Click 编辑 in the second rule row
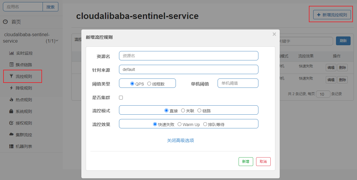This screenshot has height=180, width=357. pyautogui.click(x=331, y=80)
